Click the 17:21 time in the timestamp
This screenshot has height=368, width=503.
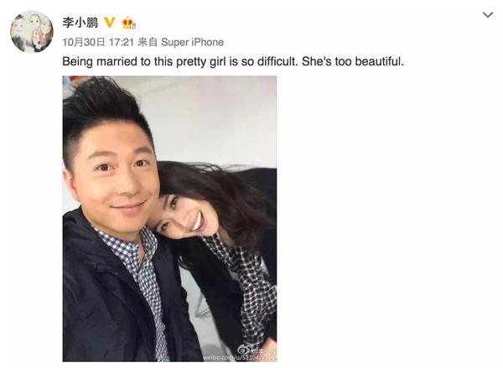(122, 42)
